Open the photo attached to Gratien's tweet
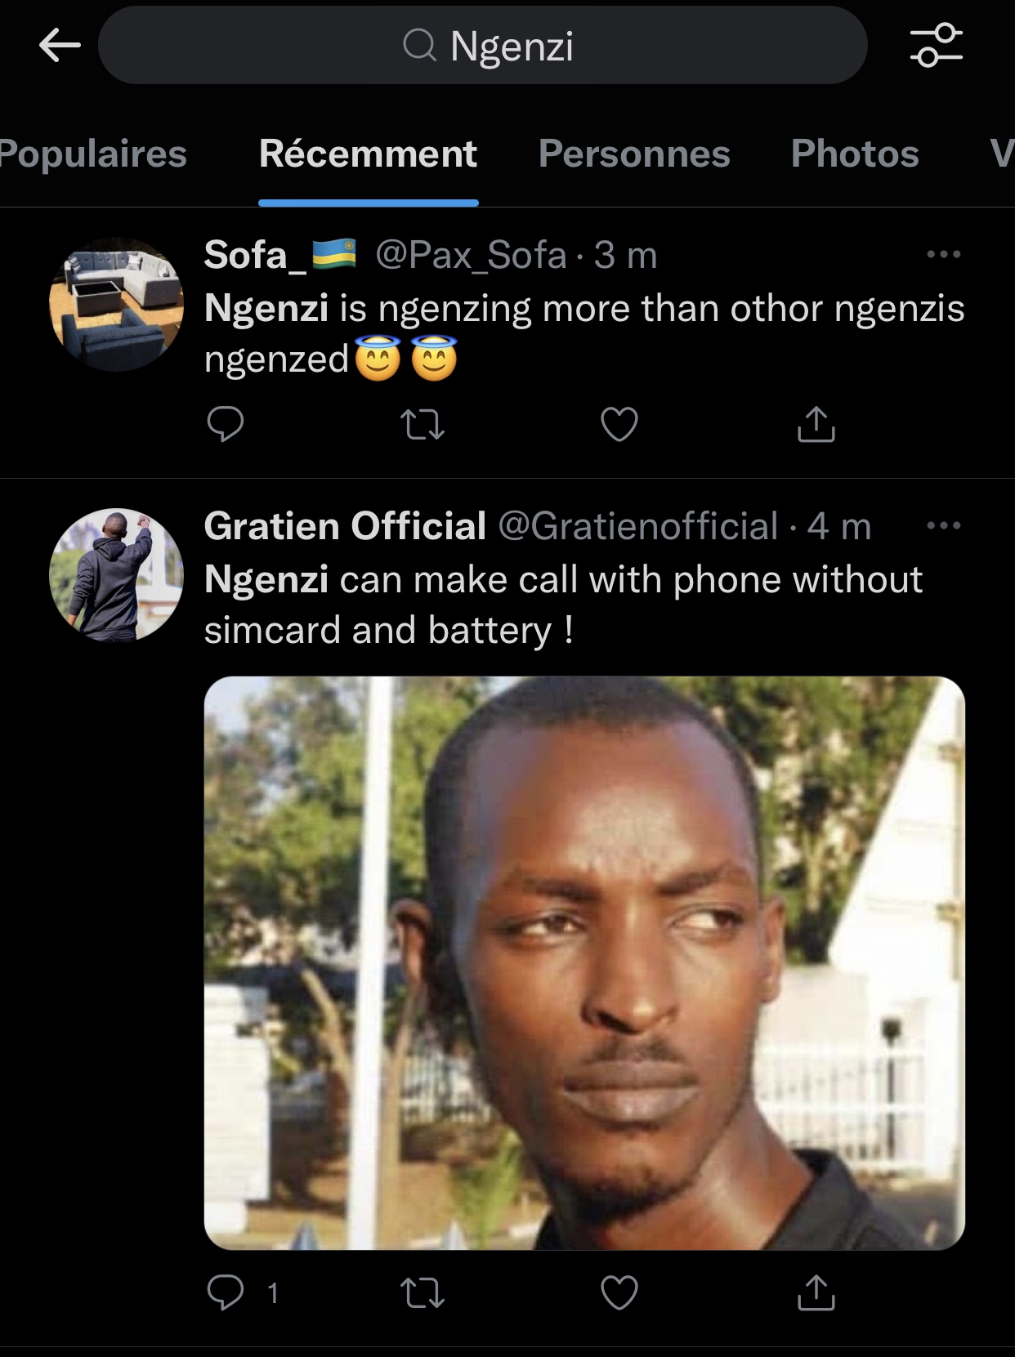 pos(584,962)
